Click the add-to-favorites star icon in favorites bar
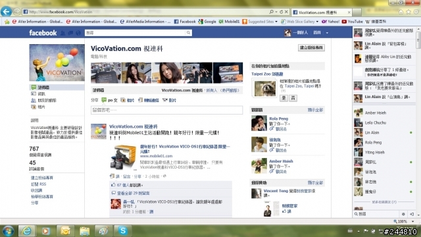 tap(7, 22)
